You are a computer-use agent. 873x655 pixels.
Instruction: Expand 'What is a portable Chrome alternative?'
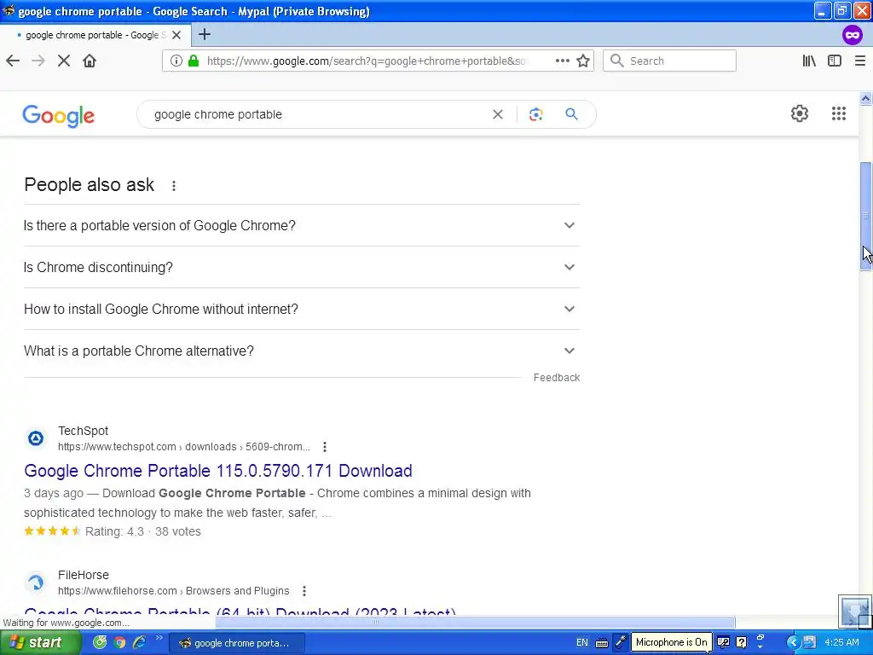pyautogui.click(x=302, y=351)
